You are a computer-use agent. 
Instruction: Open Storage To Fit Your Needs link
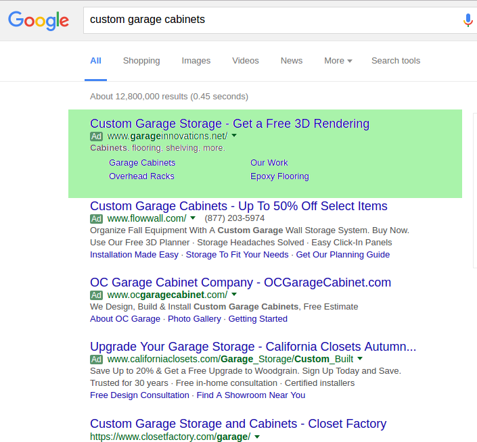(237, 255)
